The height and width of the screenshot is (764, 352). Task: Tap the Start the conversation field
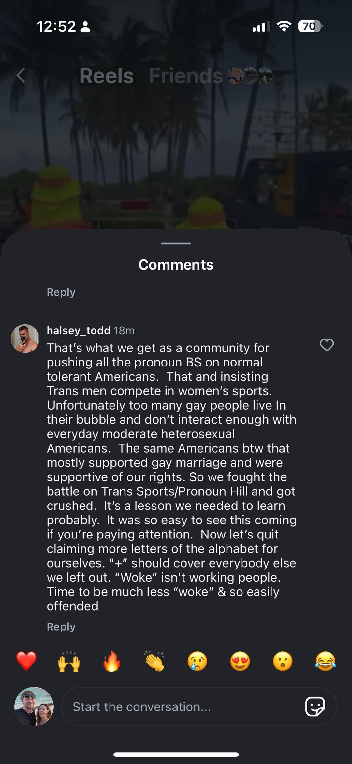[x=183, y=707]
